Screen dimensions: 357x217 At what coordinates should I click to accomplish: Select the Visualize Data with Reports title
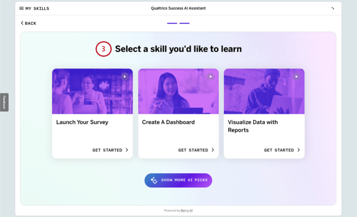(253, 126)
